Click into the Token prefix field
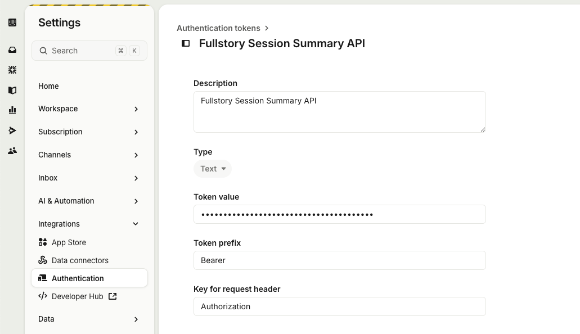580x334 pixels. coord(340,260)
